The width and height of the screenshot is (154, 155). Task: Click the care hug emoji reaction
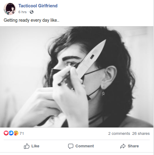point(16,133)
